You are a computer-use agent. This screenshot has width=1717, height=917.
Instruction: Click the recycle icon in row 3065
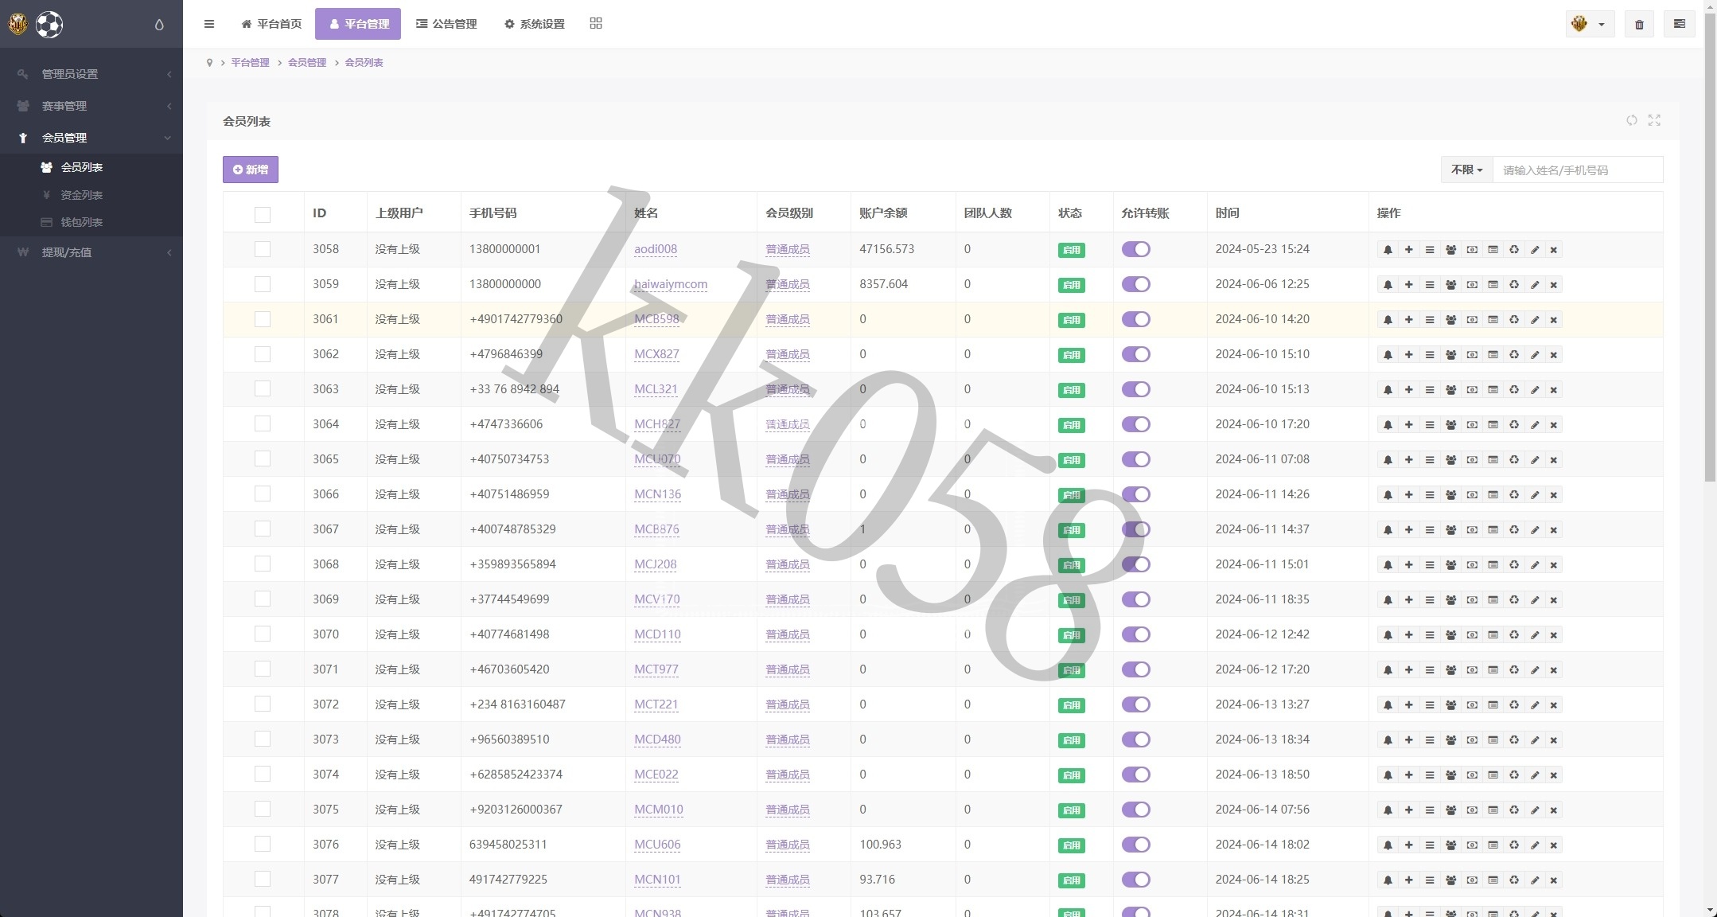click(1514, 460)
